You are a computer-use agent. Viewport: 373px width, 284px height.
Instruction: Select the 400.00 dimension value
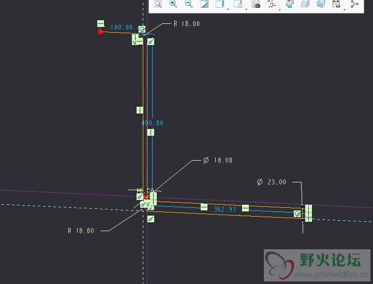click(x=153, y=123)
